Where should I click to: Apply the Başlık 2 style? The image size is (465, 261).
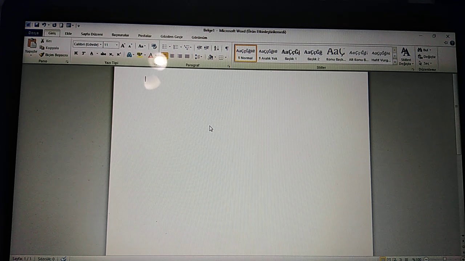313,55
